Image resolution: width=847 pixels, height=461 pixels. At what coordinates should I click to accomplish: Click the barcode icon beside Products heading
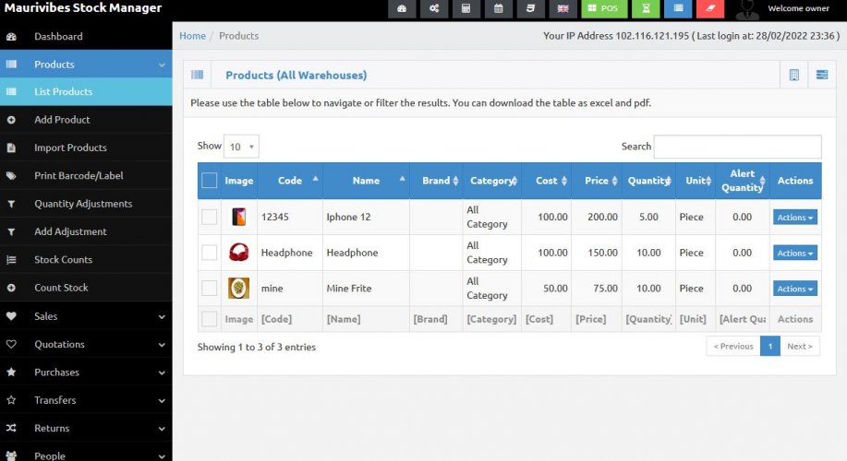197,75
